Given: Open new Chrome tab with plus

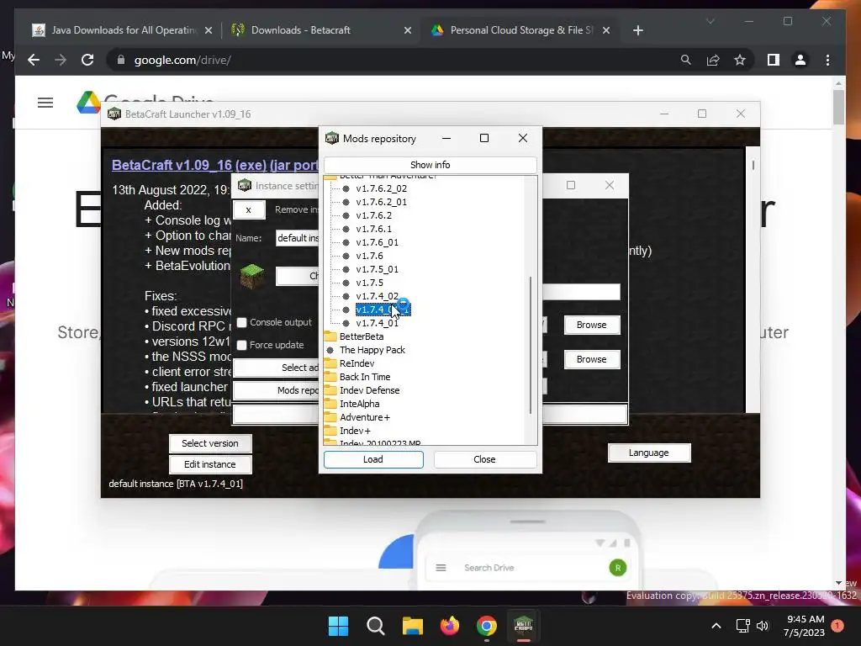Looking at the screenshot, I should tap(637, 30).
